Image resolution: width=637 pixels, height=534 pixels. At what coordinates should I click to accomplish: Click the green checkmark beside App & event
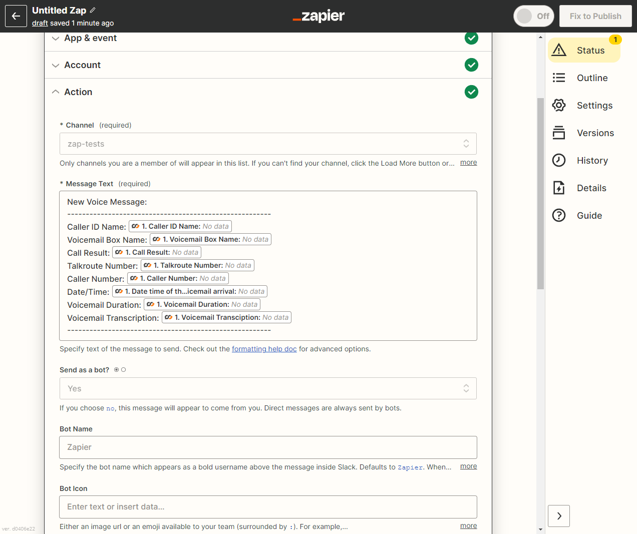click(x=471, y=38)
